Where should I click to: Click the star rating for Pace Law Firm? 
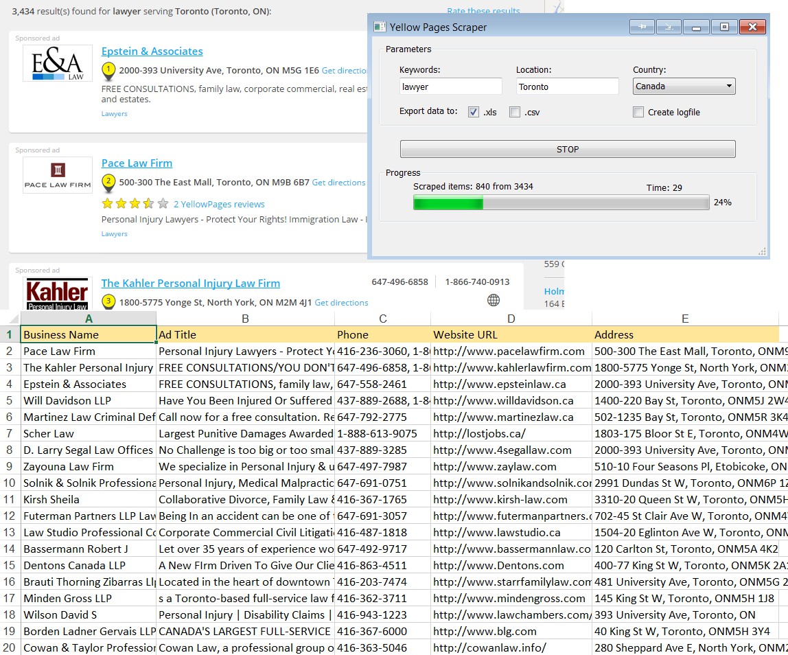point(135,204)
